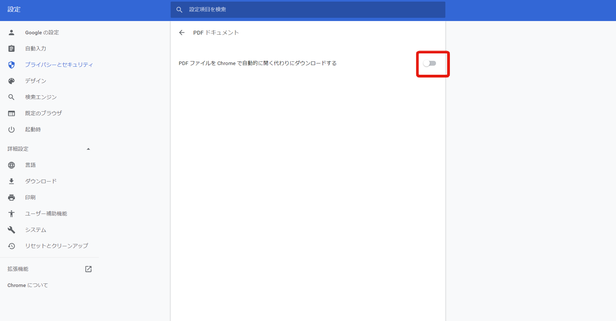This screenshot has width=616, height=321.
Task: Click the power icon for 起動時
Action: 11,129
